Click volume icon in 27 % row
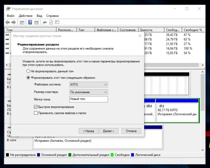This screenshot has width=210, height=168. pos(7,44)
